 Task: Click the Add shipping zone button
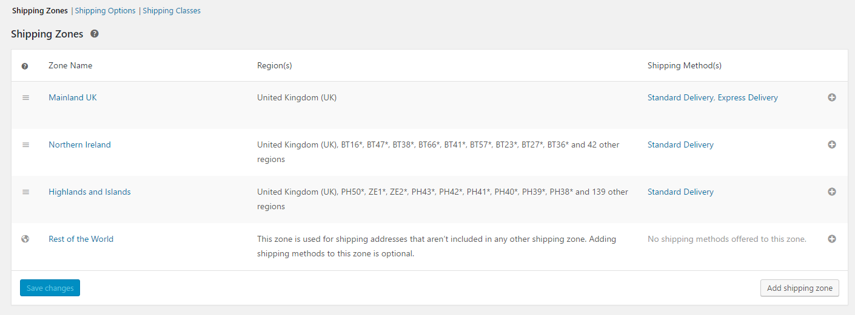pyautogui.click(x=799, y=288)
